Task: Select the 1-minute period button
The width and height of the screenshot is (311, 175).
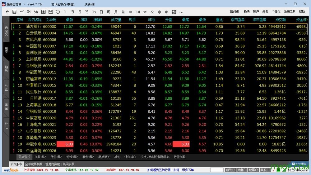Action: click(x=65, y=12)
